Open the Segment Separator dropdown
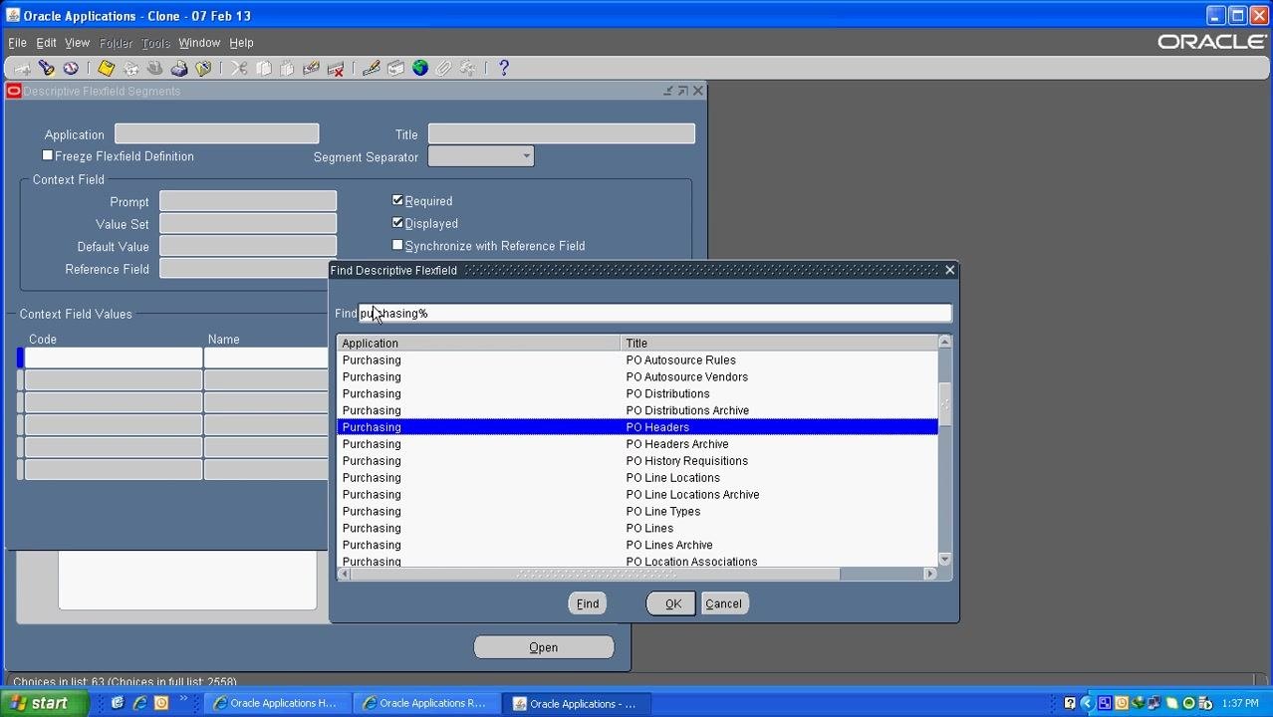Viewport: 1273px width, 717px height. (x=526, y=156)
